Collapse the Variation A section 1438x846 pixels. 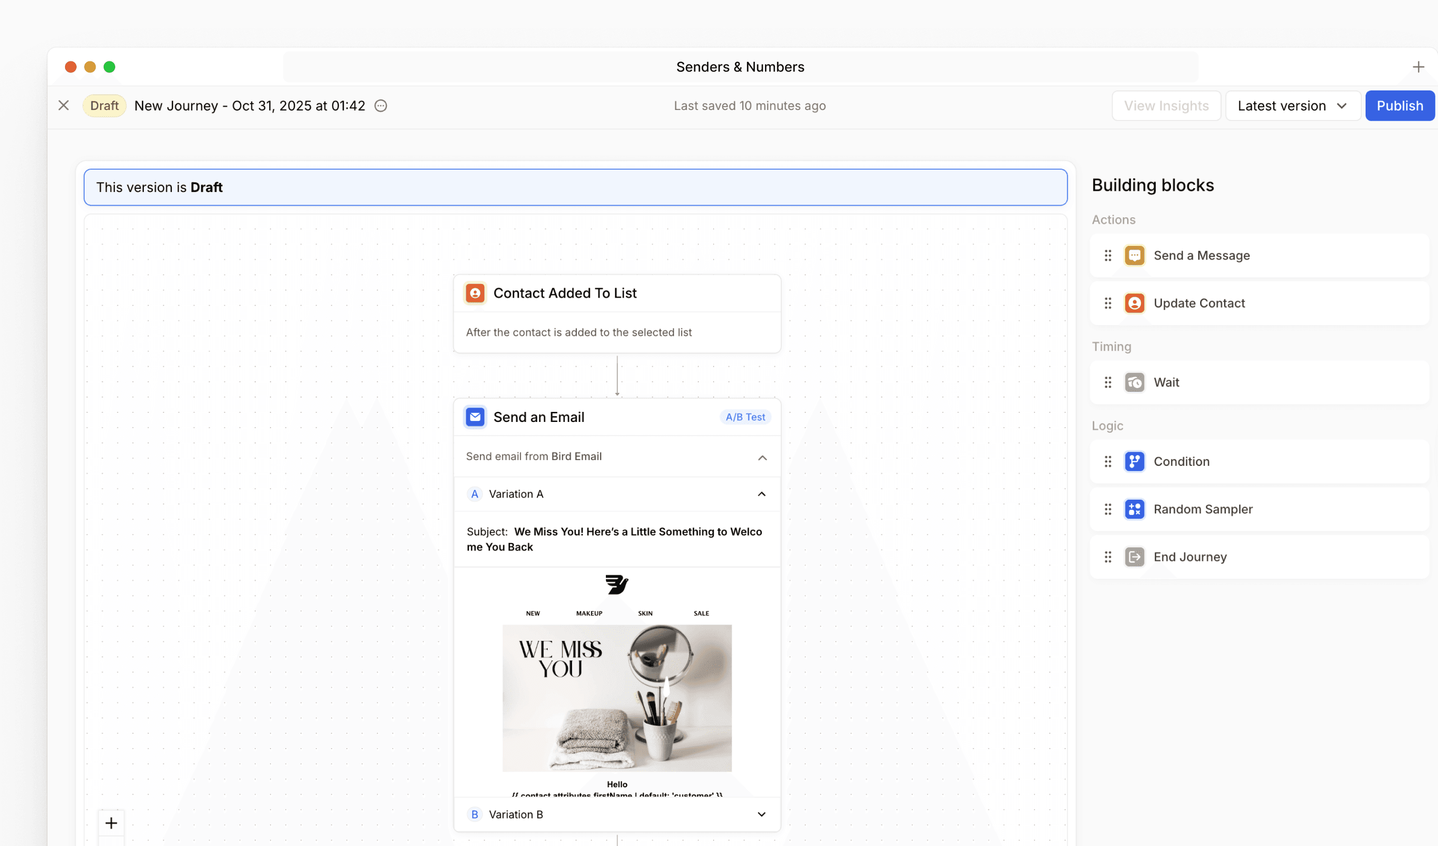[761, 494]
